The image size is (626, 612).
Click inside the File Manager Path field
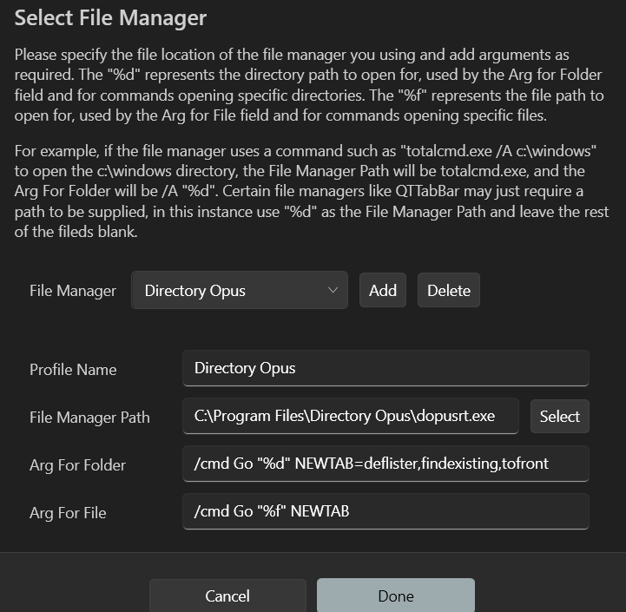pyautogui.click(x=351, y=416)
